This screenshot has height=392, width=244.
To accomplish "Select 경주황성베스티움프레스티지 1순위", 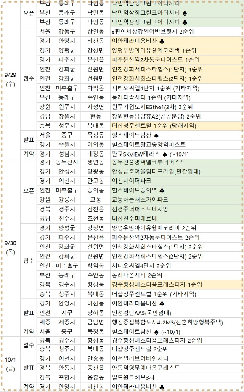I will 157,285.
